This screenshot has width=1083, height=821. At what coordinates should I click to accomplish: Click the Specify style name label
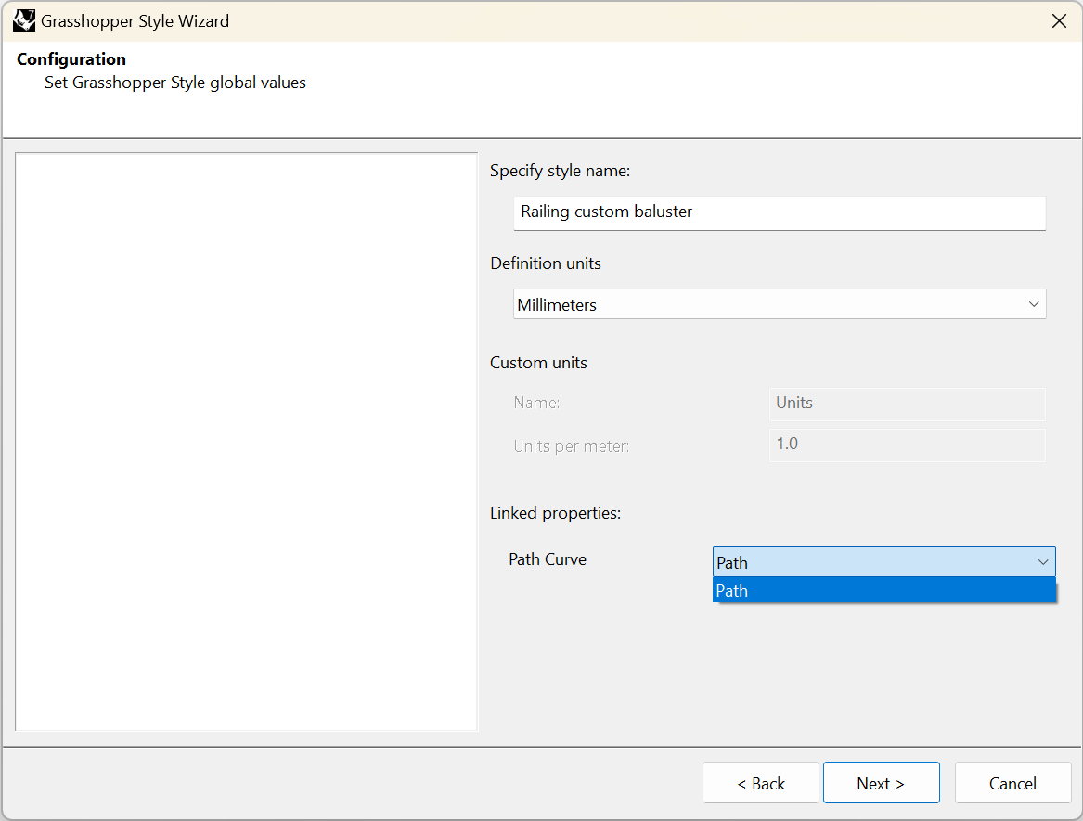560,172
